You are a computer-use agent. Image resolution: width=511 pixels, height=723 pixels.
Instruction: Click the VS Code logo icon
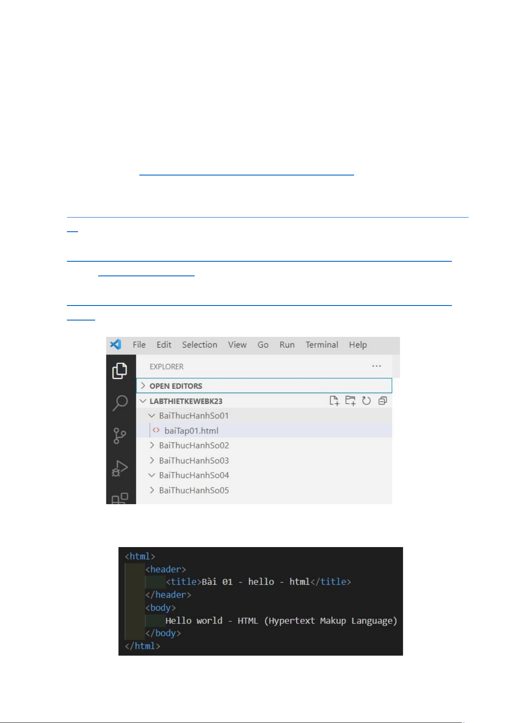click(x=116, y=345)
